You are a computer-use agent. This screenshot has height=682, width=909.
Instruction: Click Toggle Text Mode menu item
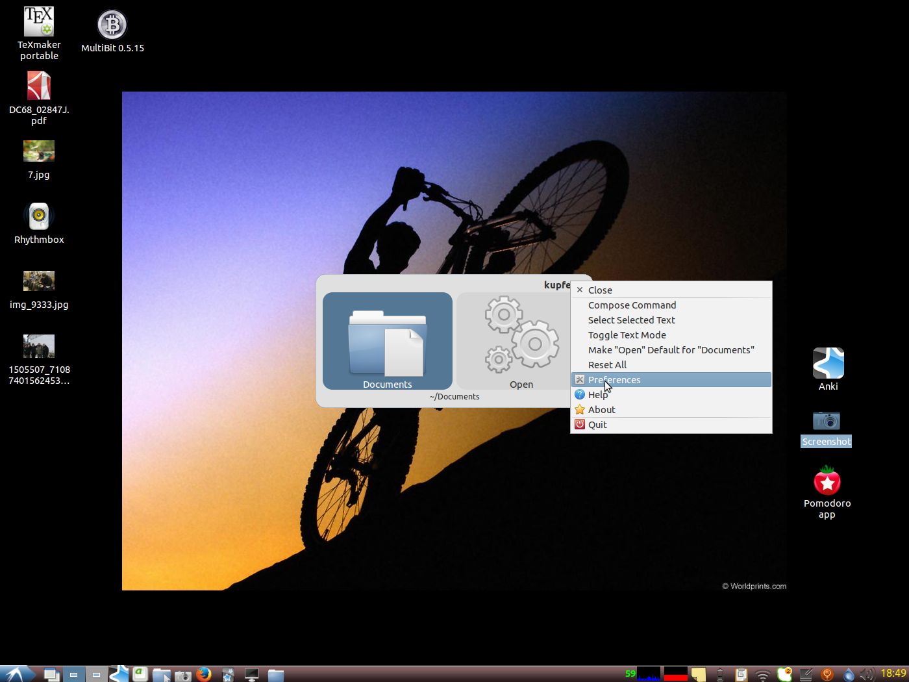point(671,335)
